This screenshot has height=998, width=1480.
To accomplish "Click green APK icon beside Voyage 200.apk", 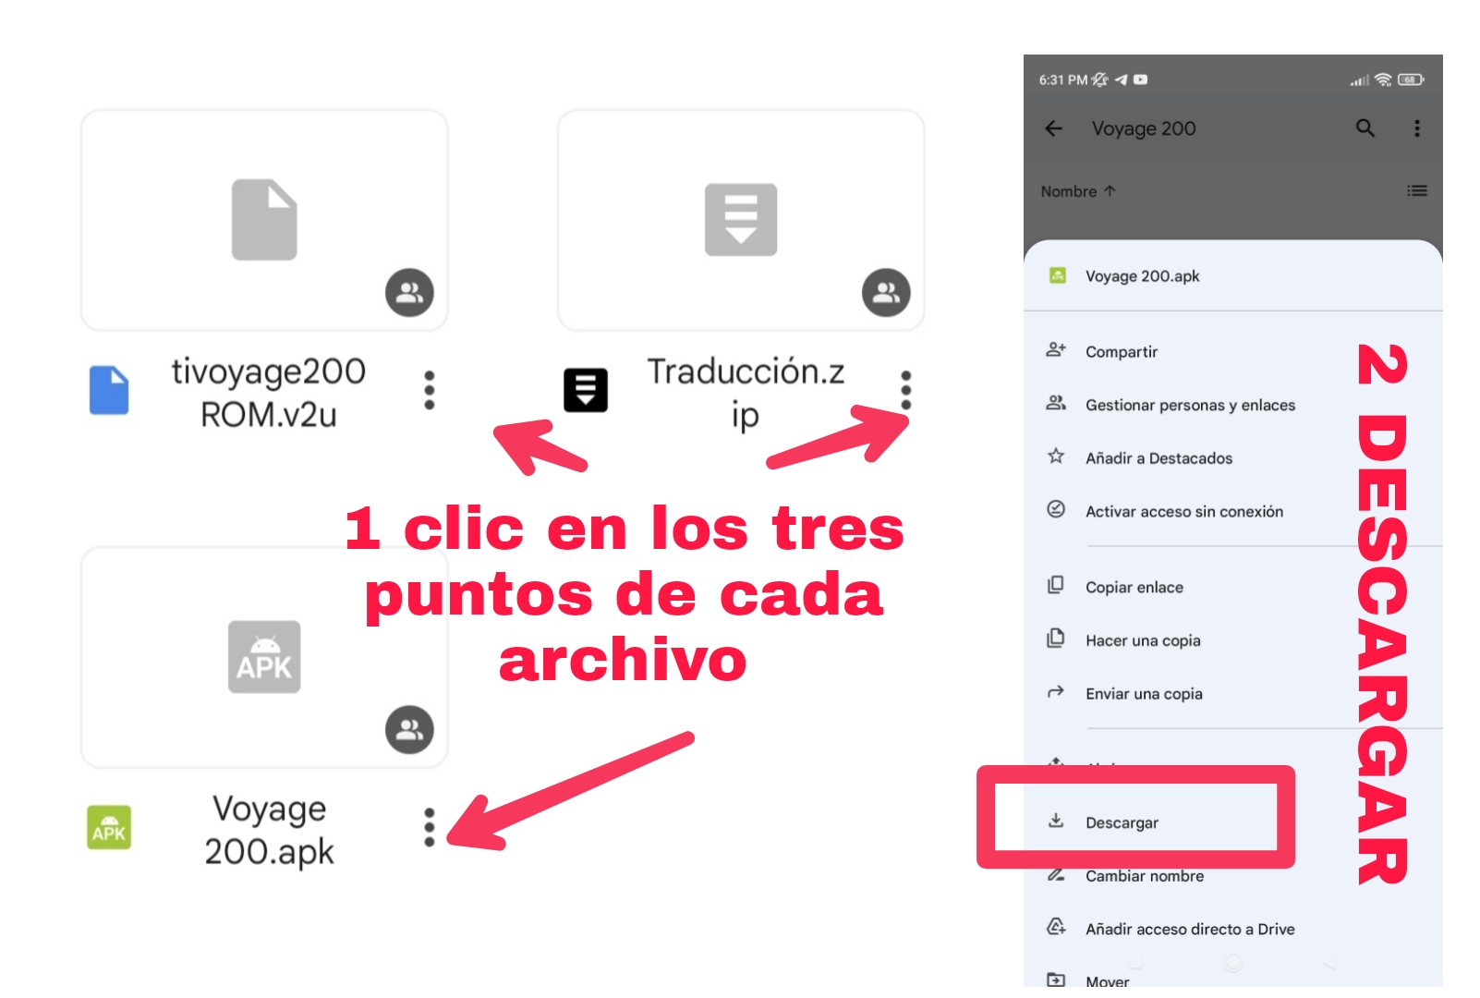I will 109,827.
